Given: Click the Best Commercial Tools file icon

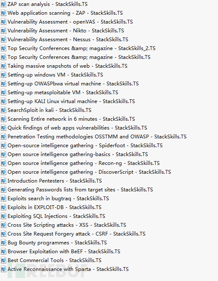Looking at the screenshot, I should pyautogui.click(x=3, y=260).
